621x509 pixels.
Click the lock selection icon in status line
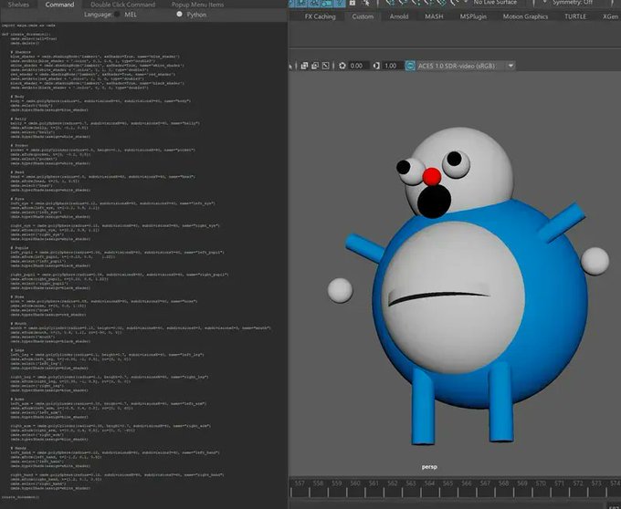click(x=353, y=3)
